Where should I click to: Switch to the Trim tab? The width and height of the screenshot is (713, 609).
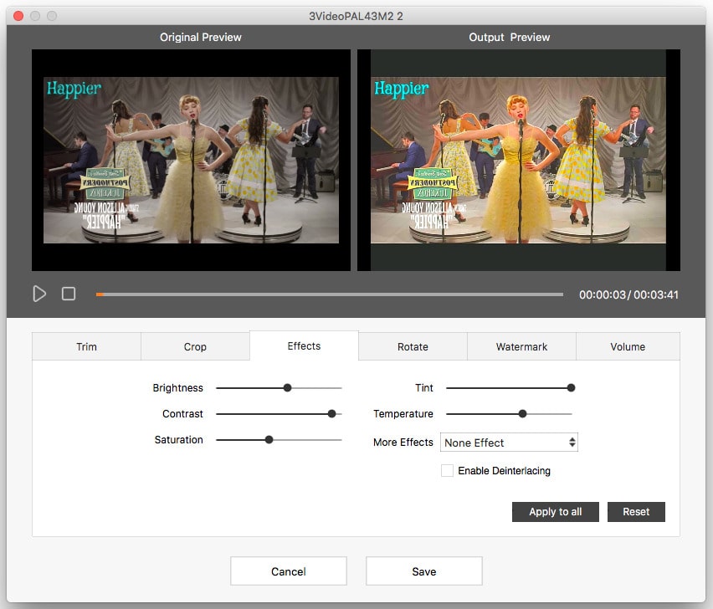click(x=86, y=347)
